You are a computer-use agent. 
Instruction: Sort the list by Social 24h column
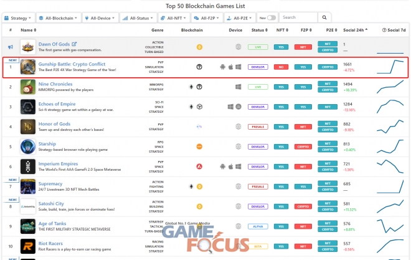click(x=356, y=30)
